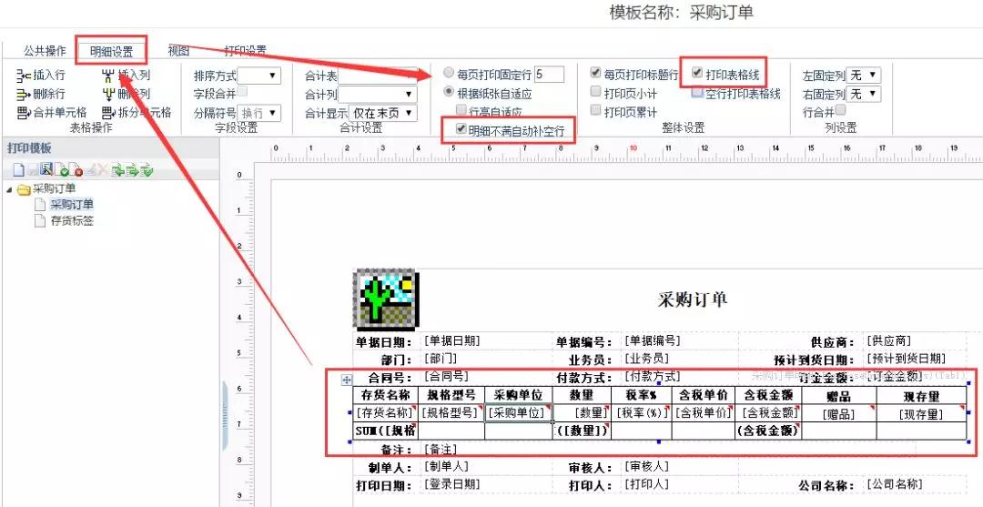Screen dimensions: 983x507
Task: Click the 拆分单元格 split cell icon
Action: point(108,113)
